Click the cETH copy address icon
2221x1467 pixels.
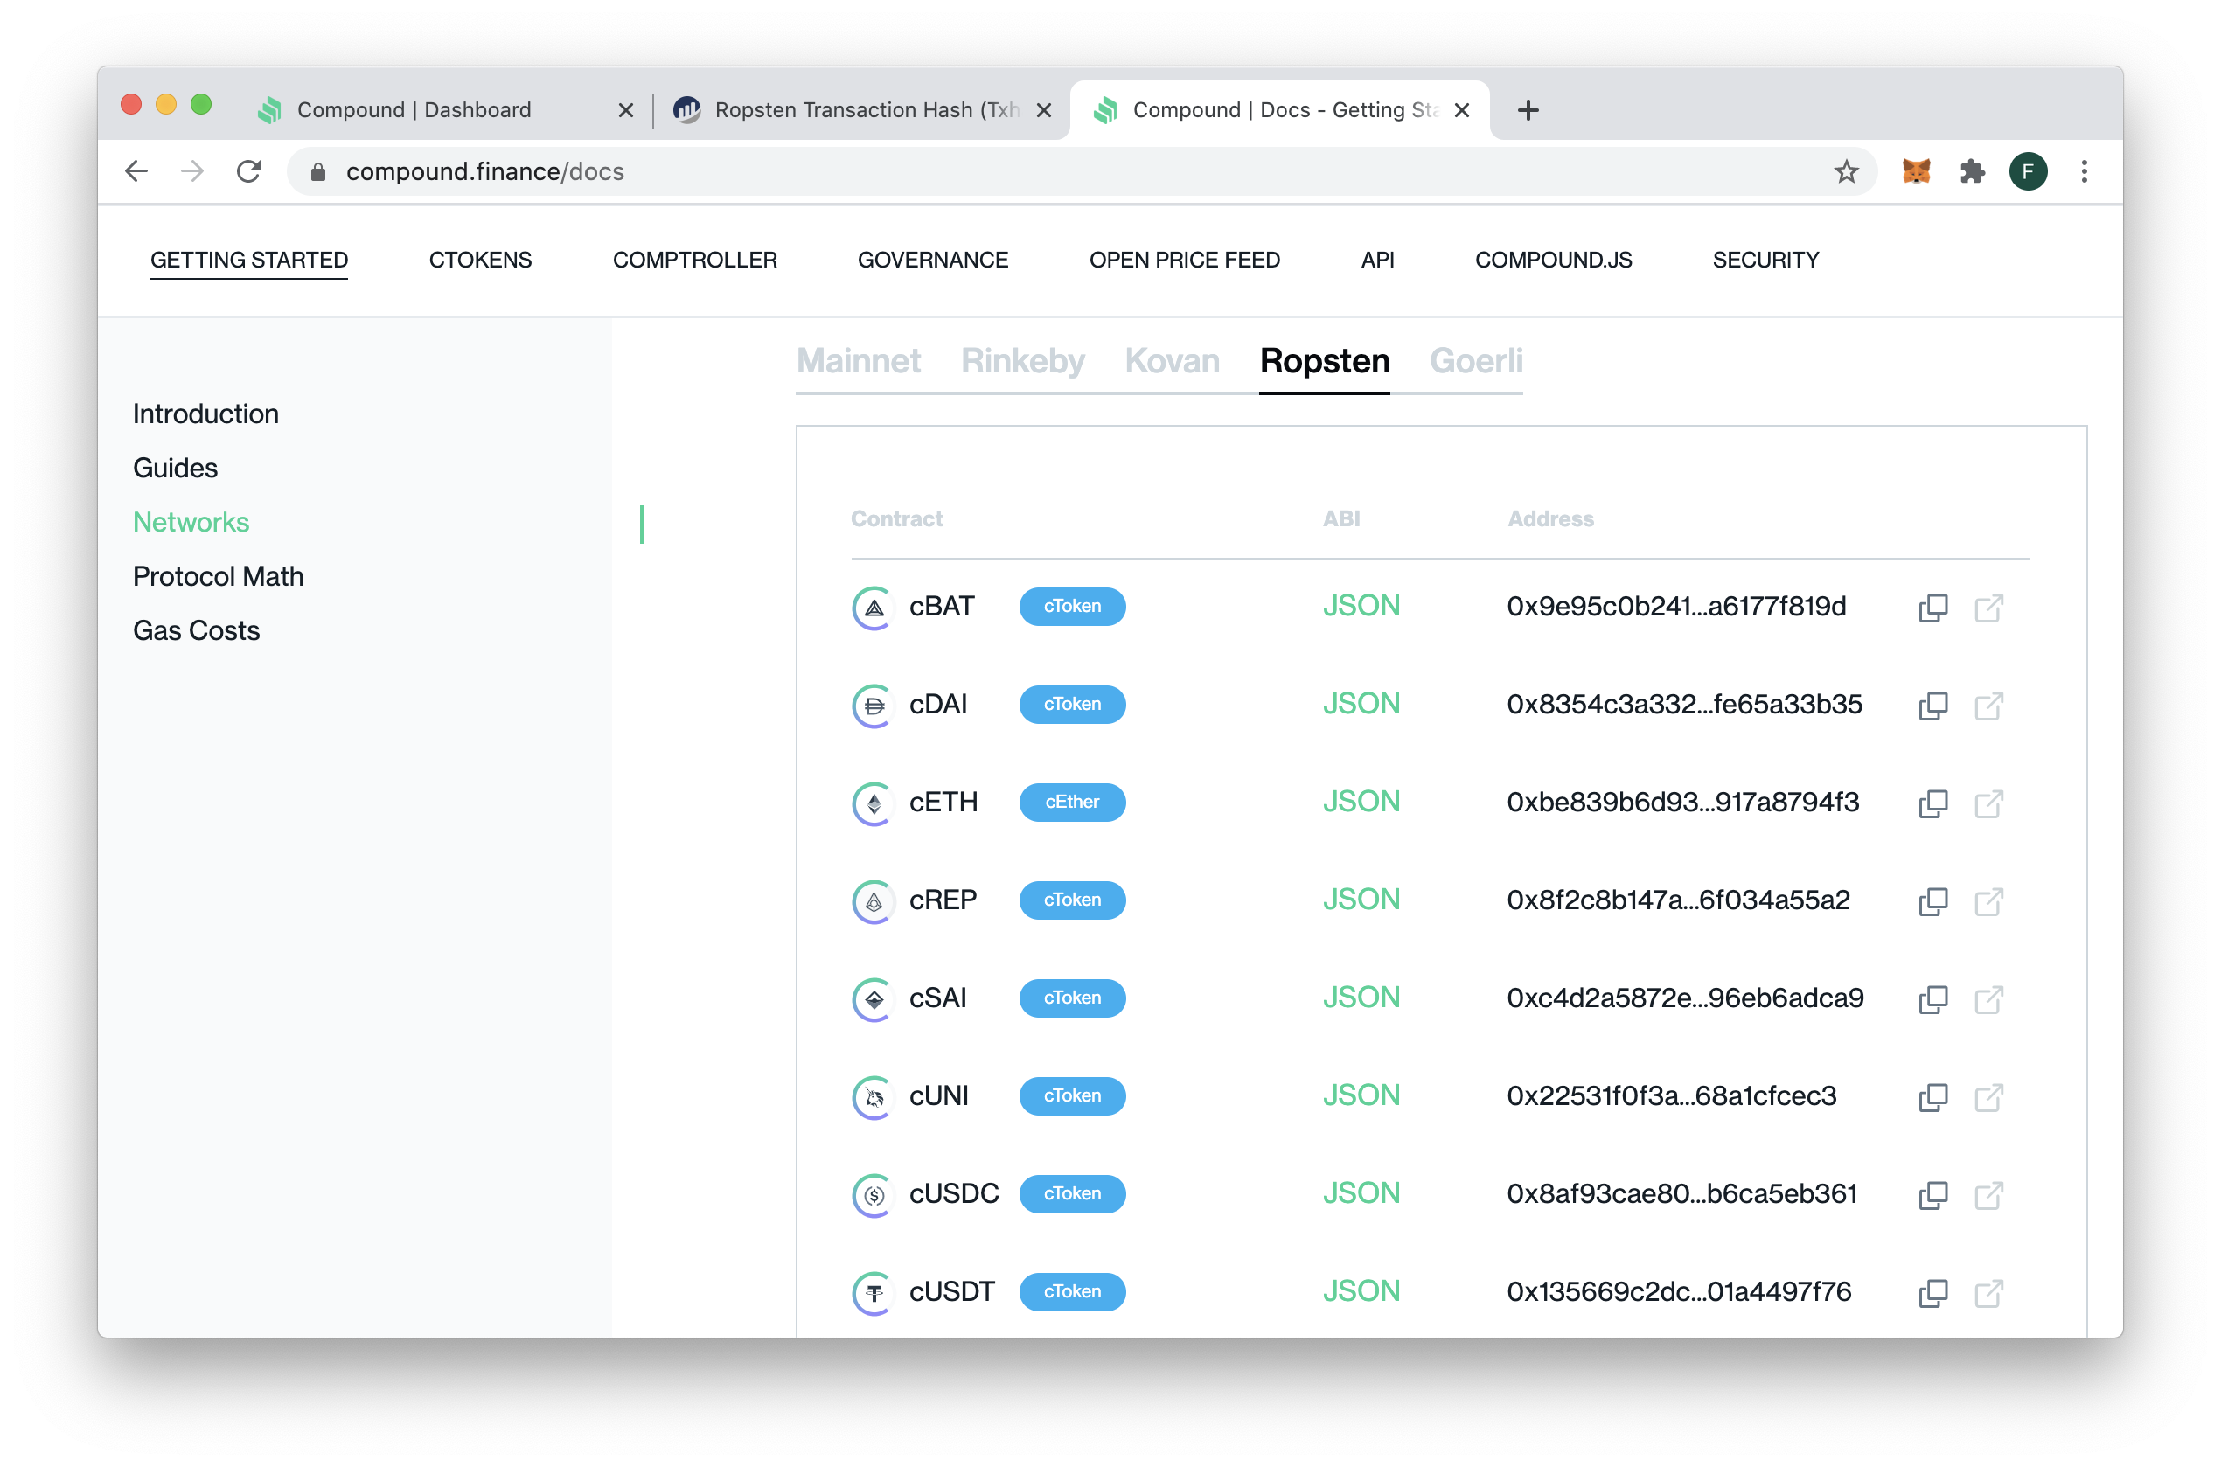[1934, 801]
